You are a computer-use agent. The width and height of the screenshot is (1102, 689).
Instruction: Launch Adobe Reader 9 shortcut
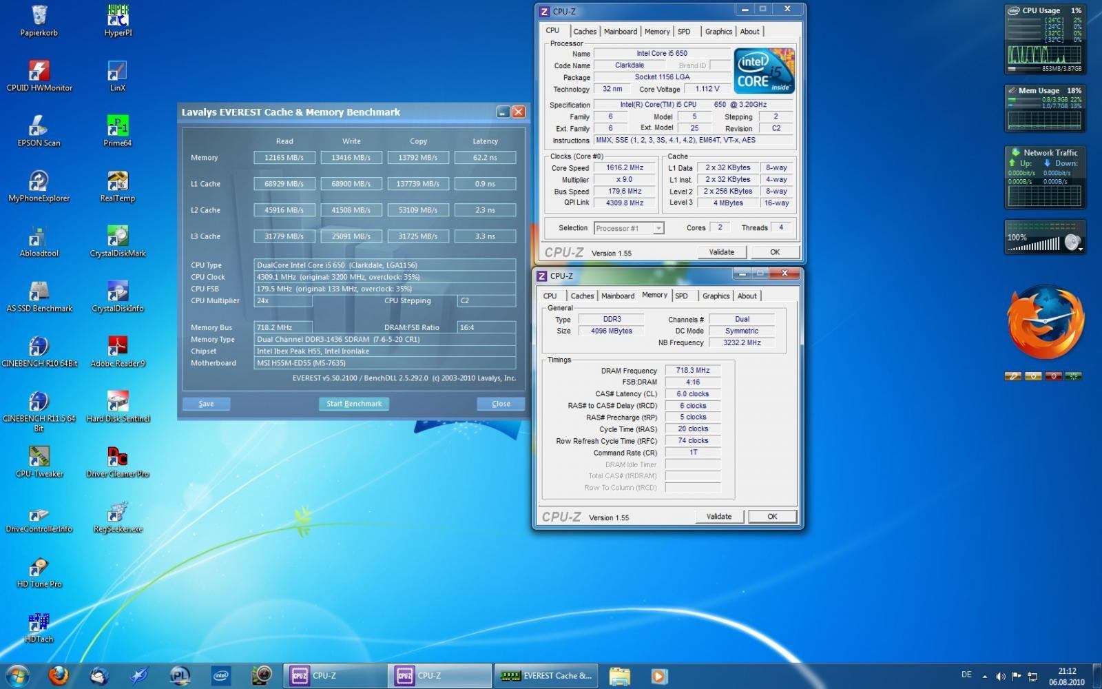[x=118, y=351]
